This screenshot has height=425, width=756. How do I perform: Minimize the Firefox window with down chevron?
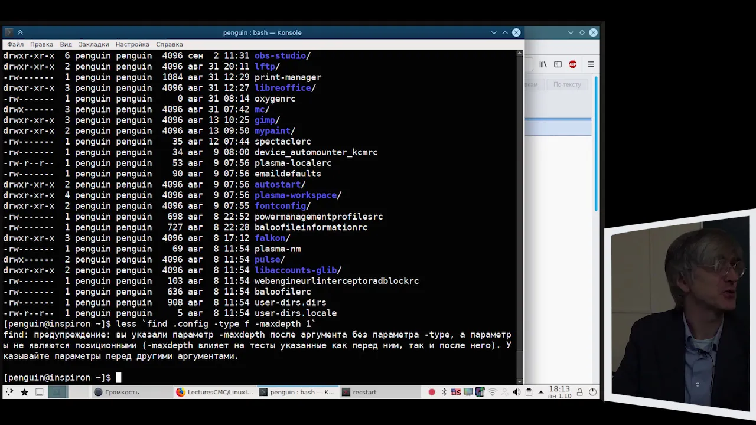571,32
